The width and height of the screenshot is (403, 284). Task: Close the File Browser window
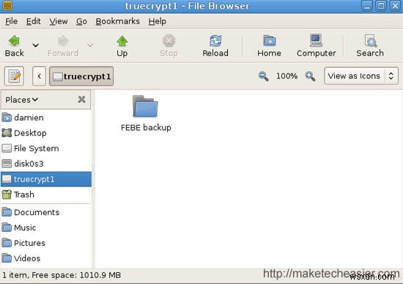click(395, 6)
